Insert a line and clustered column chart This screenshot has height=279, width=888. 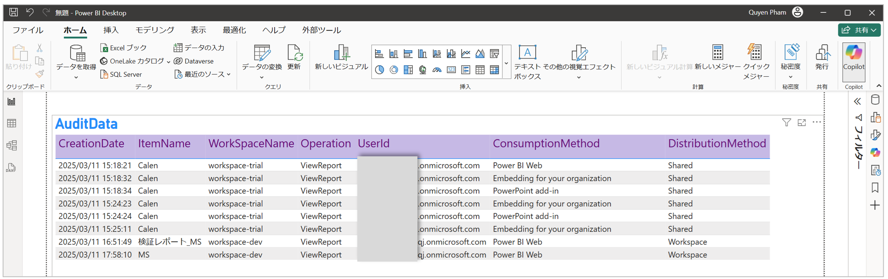point(451,54)
